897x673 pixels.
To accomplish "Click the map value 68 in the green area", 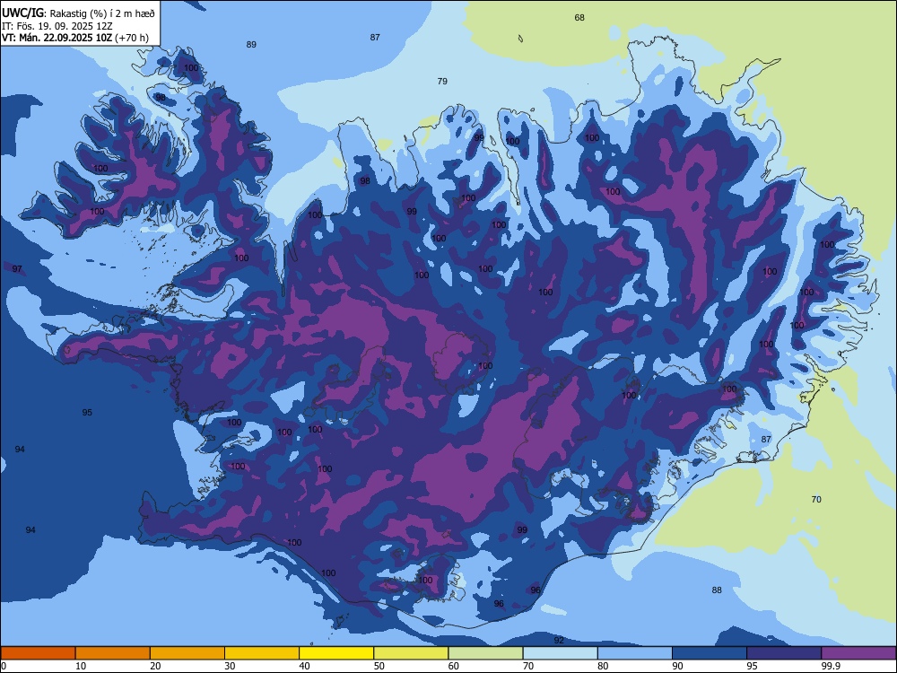I will (579, 18).
